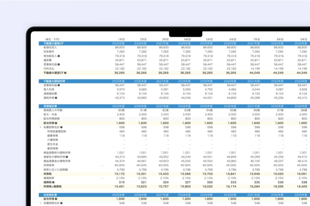310x206 pixels.
Task: Collapse the 各種控除合計 rows in 所得税計算
Action: click(x=40, y=127)
